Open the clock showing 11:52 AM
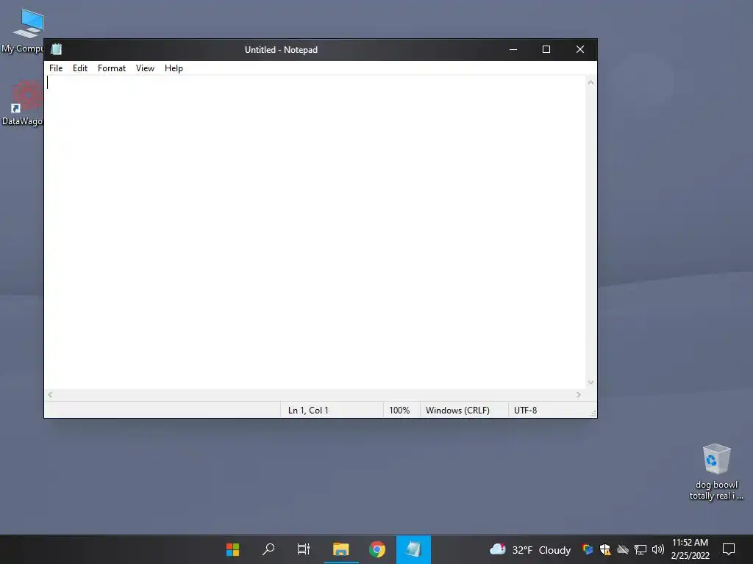This screenshot has height=564, width=753. coord(690,549)
